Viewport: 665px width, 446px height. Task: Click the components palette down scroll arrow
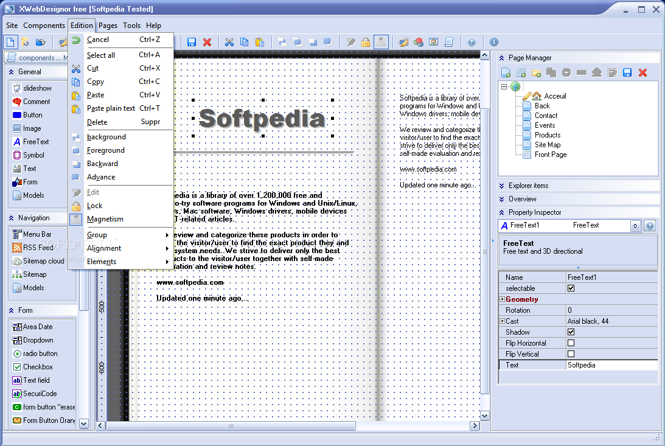(x=83, y=423)
